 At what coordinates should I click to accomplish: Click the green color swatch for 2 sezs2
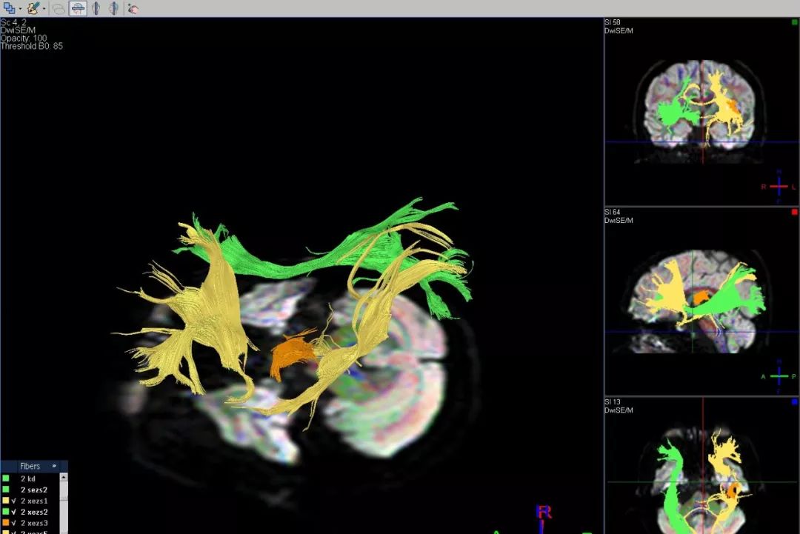point(6,490)
